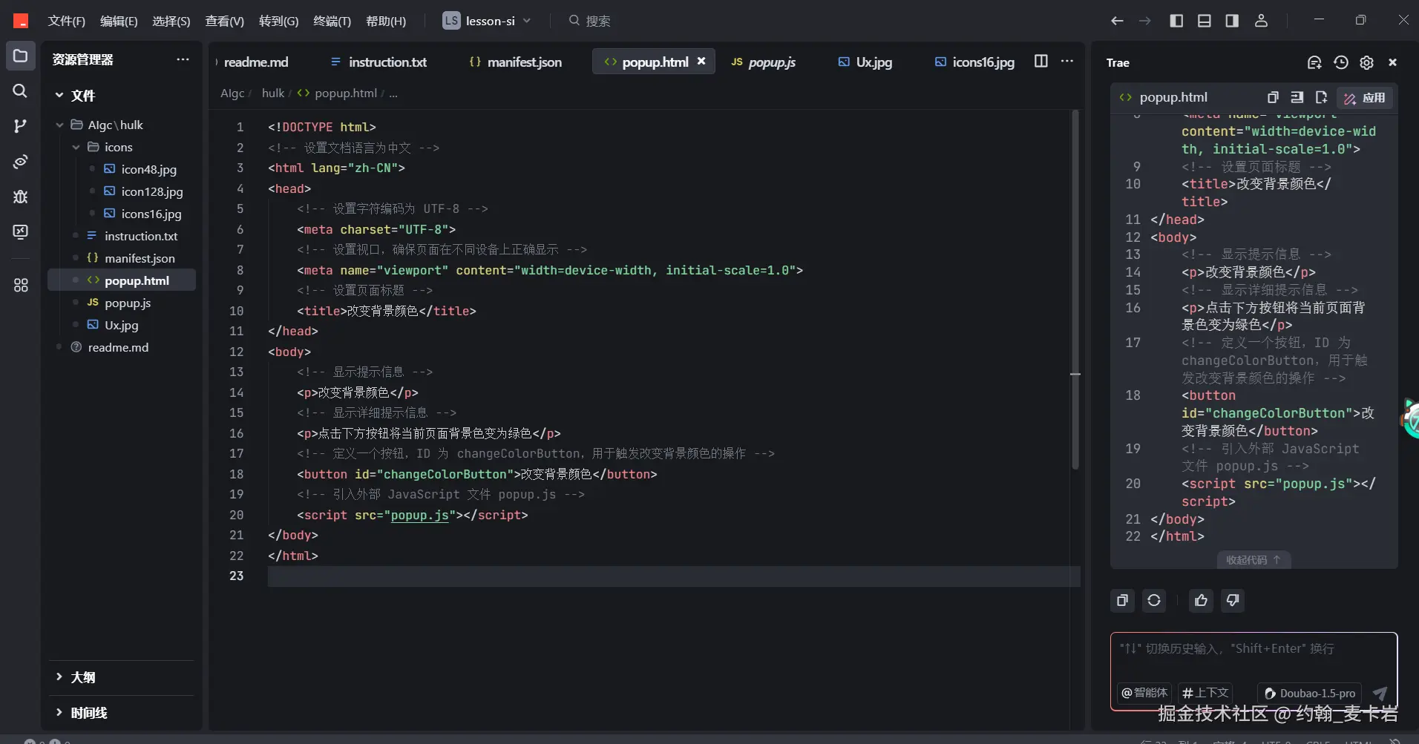Regenerate the AI response

click(1154, 600)
